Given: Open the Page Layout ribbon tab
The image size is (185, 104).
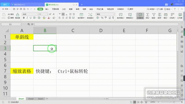Looking at the screenshot, I should [55, 9].
